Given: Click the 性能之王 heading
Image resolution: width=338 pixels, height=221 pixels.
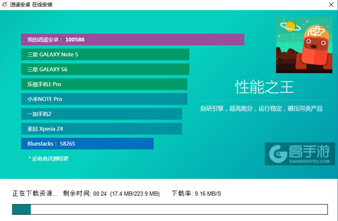Looking at the screenshot, I should pyautogui.click(x=264, y=87).
